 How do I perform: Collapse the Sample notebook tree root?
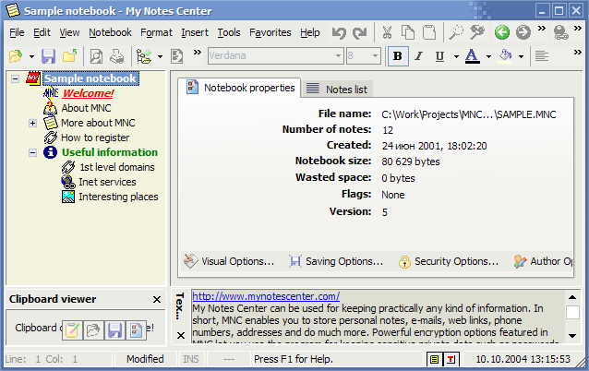tap(15, 78)
